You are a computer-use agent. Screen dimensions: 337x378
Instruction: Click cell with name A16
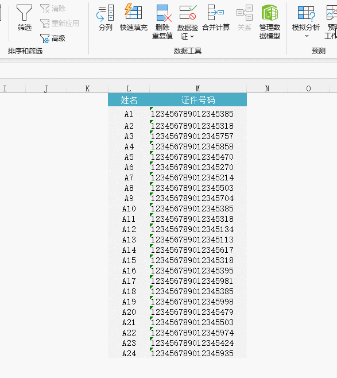[x=129, y=271]
